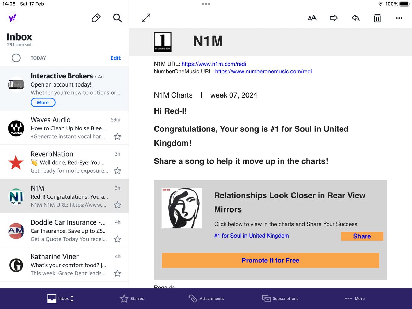Toggle the select-all circle beside TODAY
412x309 pixels.
(x=16, y=58)
